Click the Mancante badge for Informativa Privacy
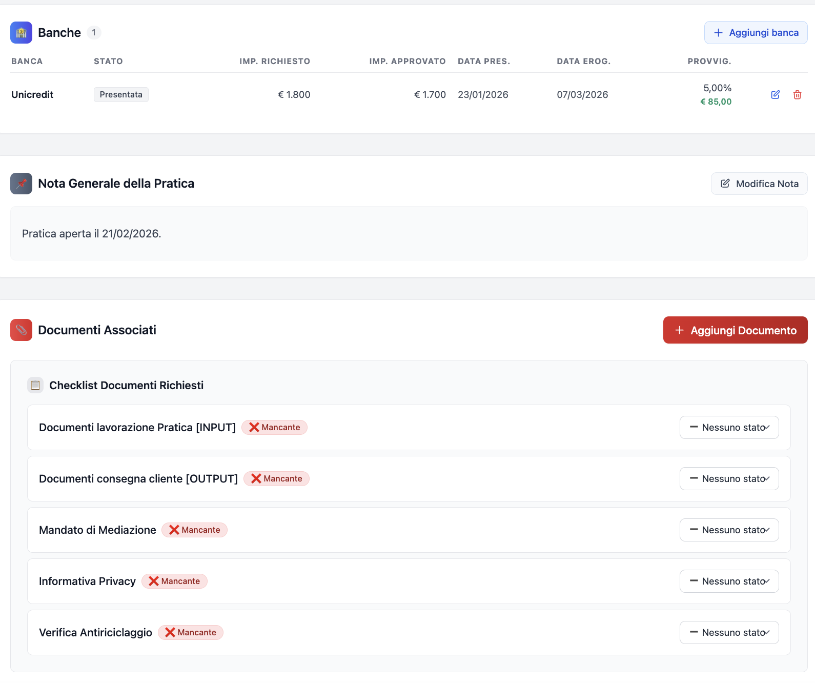 [174, 581]
